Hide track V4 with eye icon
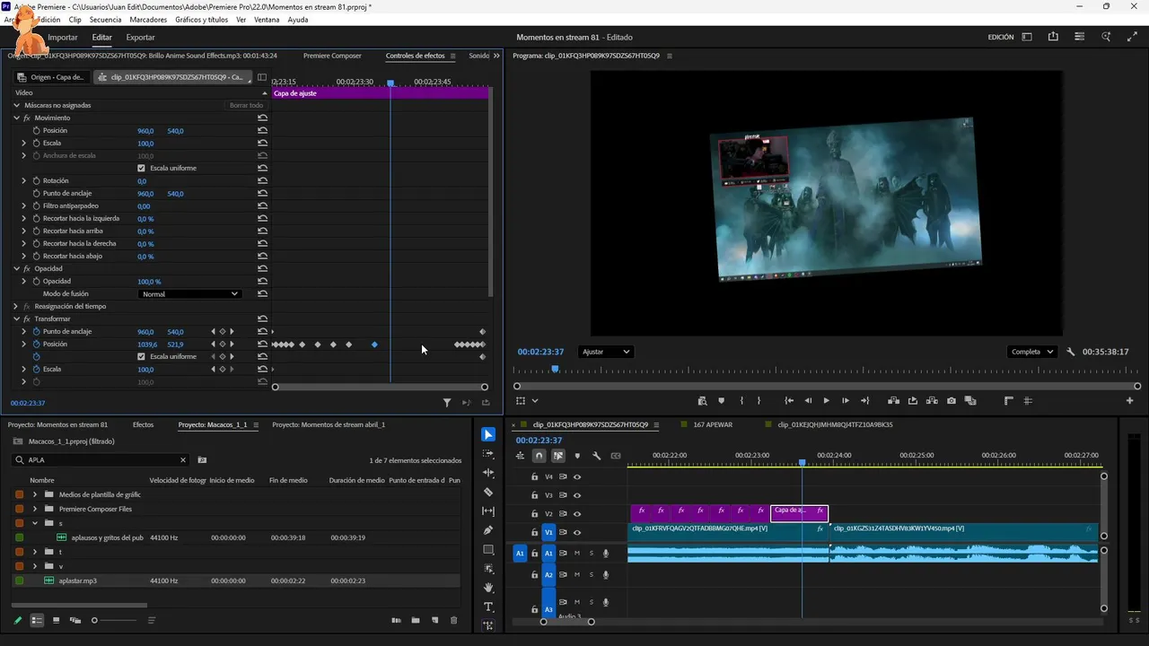Image resolution: width=1149 pixels, height=646 pixels. click(577, 477)
